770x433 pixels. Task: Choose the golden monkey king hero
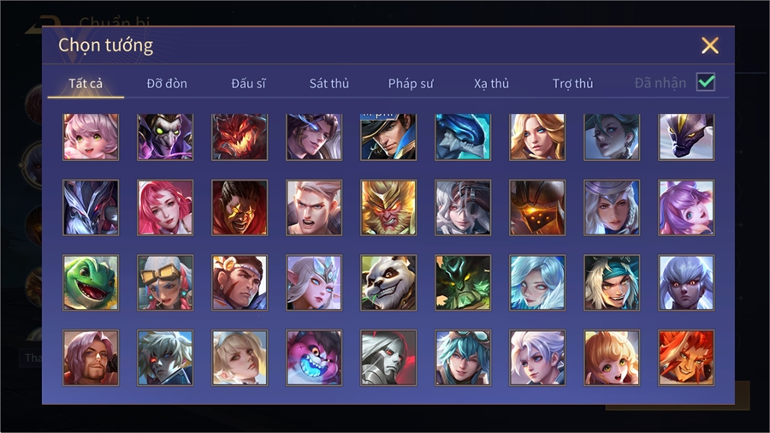pos(388,208)
